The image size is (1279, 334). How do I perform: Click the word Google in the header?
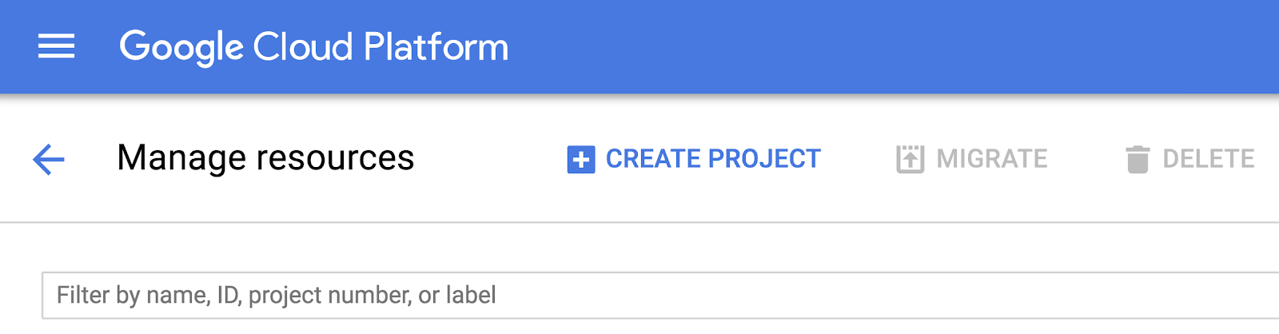point(181,46)
